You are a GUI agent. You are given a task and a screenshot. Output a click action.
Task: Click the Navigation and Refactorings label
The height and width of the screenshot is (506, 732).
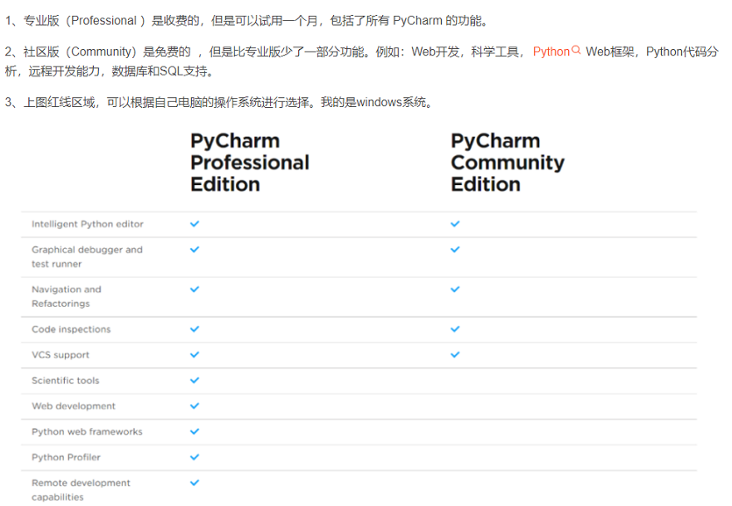coord(67,296)
